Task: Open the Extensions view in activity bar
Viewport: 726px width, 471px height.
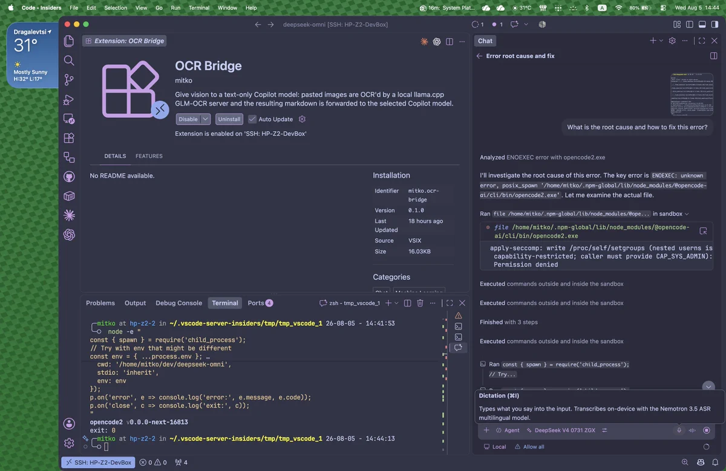Action: [69, 138]
